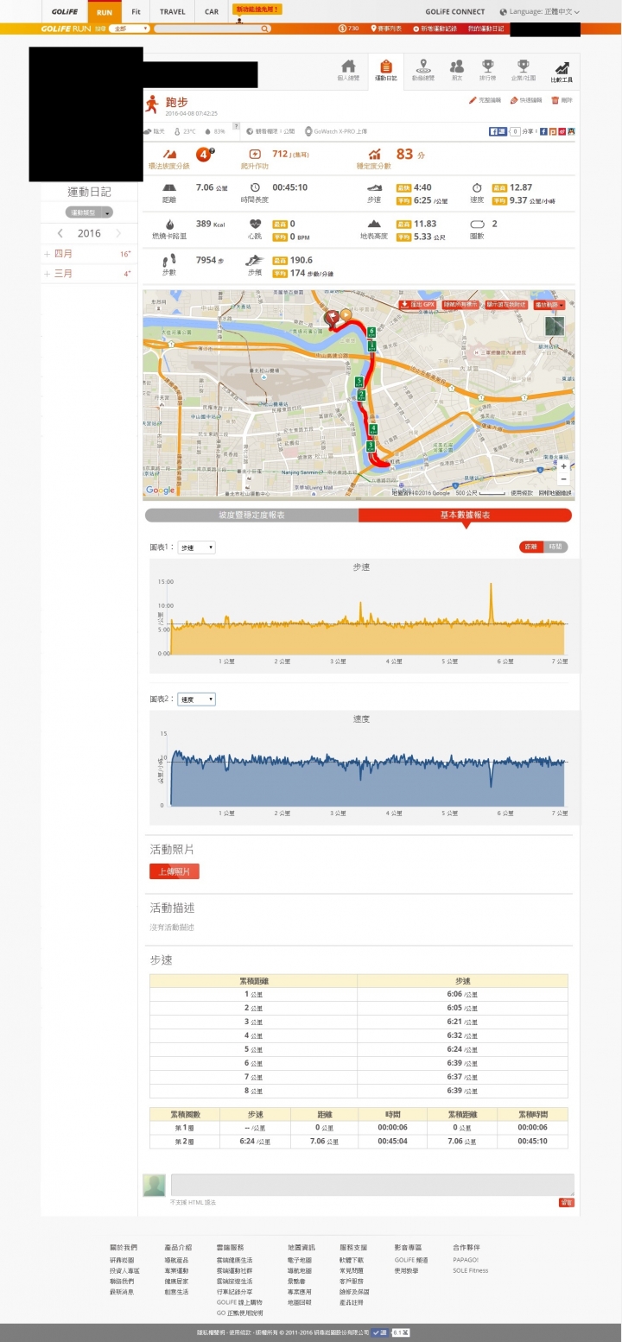Image resolution: width=622 pixels, height=1342 pixels.
Task: Open the 全部 search category dropdown
Action: tap(130, 28)
